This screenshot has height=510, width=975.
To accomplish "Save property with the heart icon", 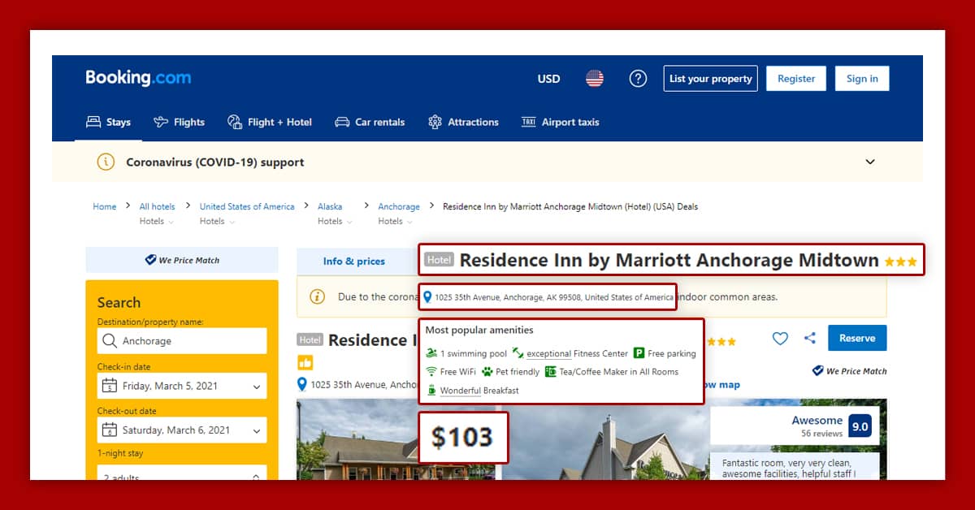I will [780, 339].
